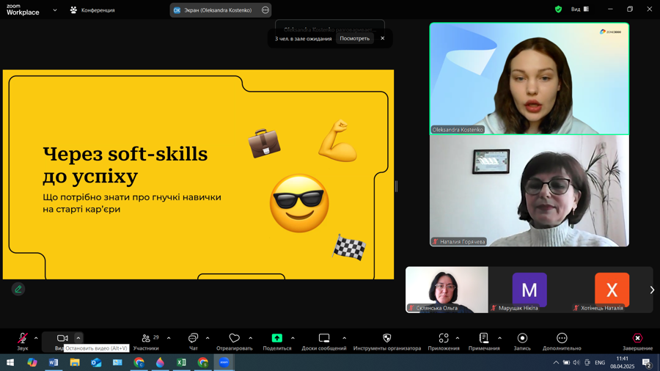Switch to Zoom taskbar icon
This screenshot has height=371, width=660.
tap(224, 362)
